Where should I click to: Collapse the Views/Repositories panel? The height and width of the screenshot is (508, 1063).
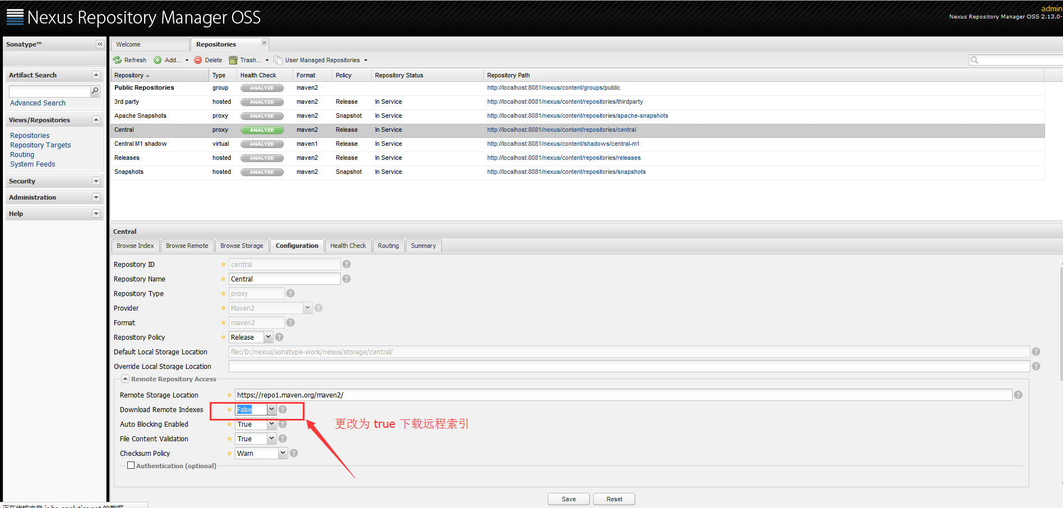coord(96,120)
